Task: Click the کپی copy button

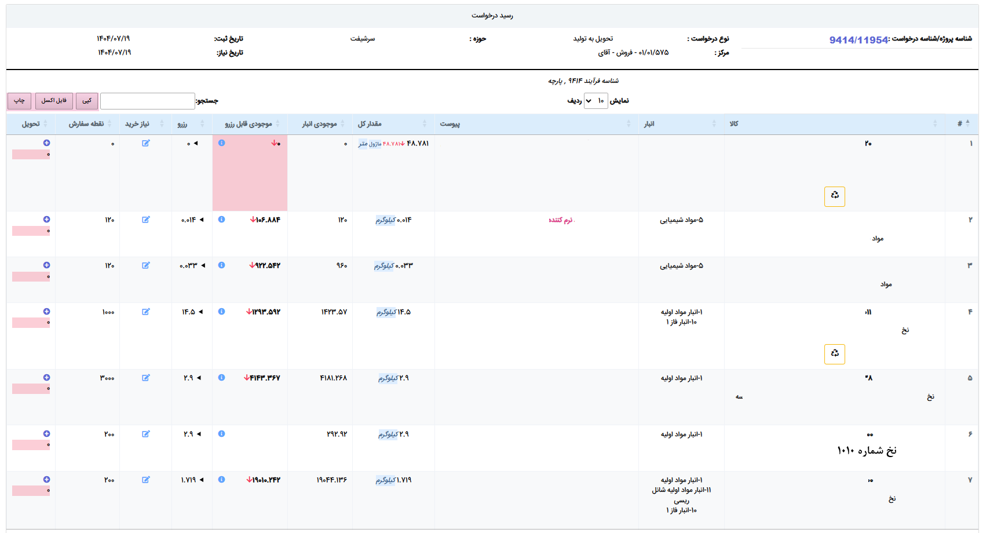Action: (x=87, y=101)
